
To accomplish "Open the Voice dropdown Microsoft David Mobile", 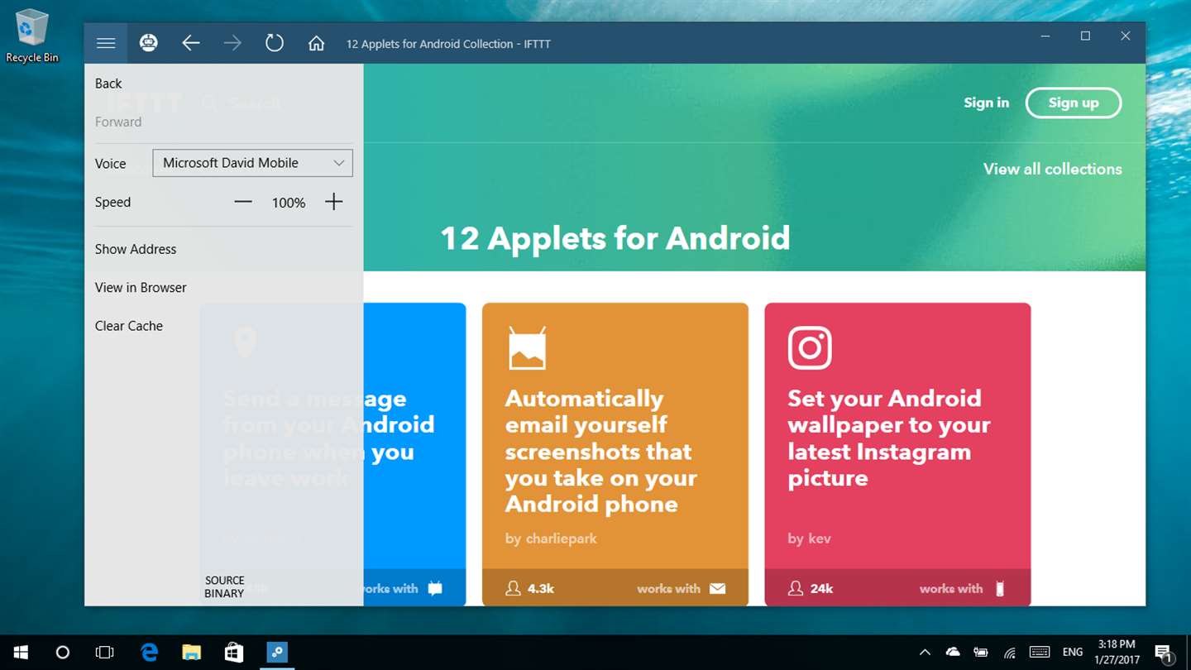I will (x=252, y=163).
